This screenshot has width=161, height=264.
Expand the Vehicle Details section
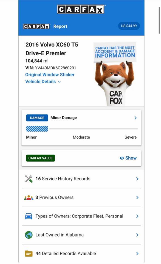(x=43, y=81)
